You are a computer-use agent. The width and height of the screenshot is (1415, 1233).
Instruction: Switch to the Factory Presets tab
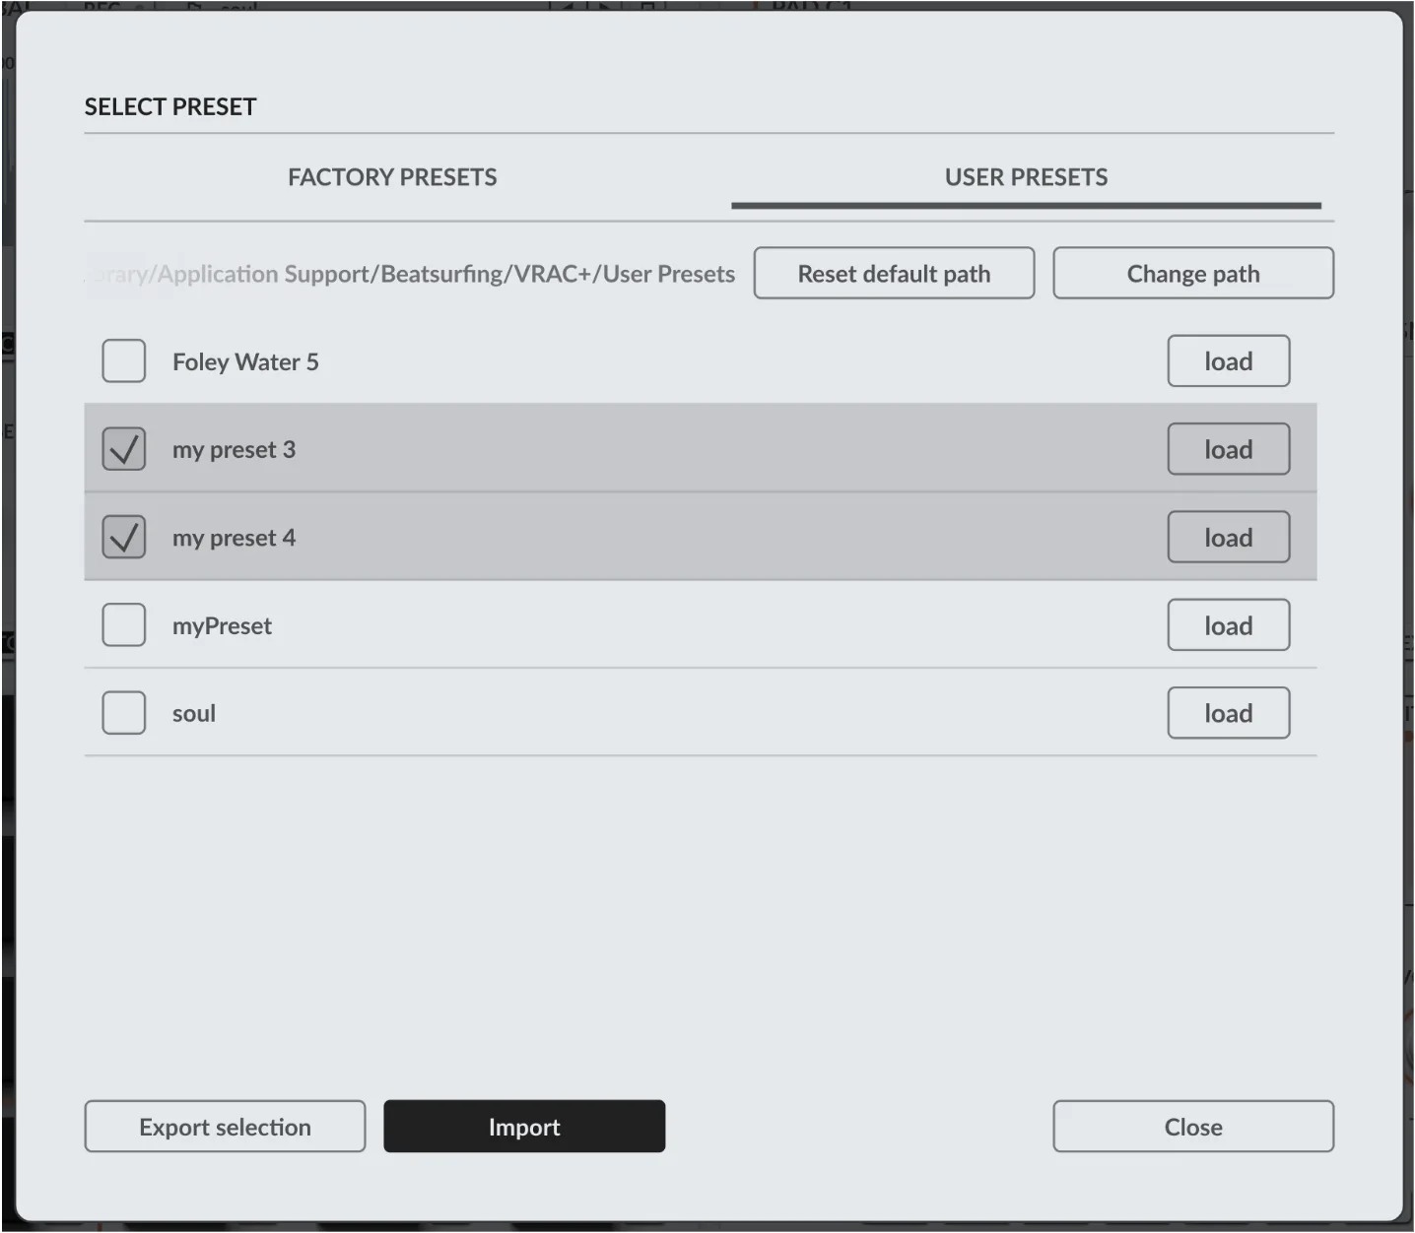click(392, 177)
